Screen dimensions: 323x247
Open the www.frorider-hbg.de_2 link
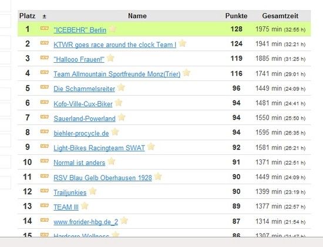(x=86, y=222)
